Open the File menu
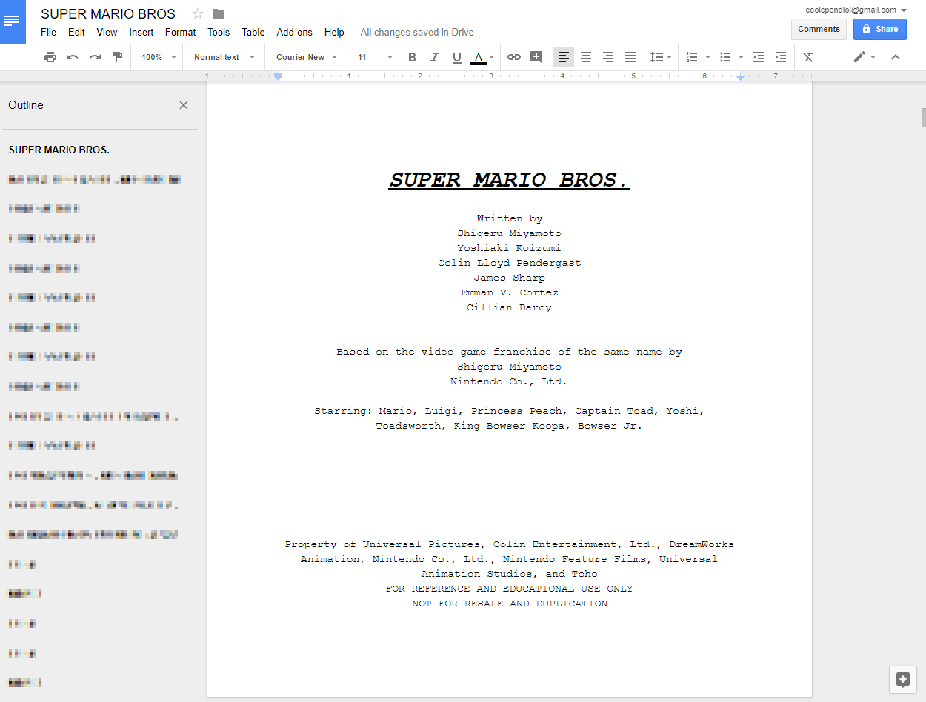 coord(48,32)
